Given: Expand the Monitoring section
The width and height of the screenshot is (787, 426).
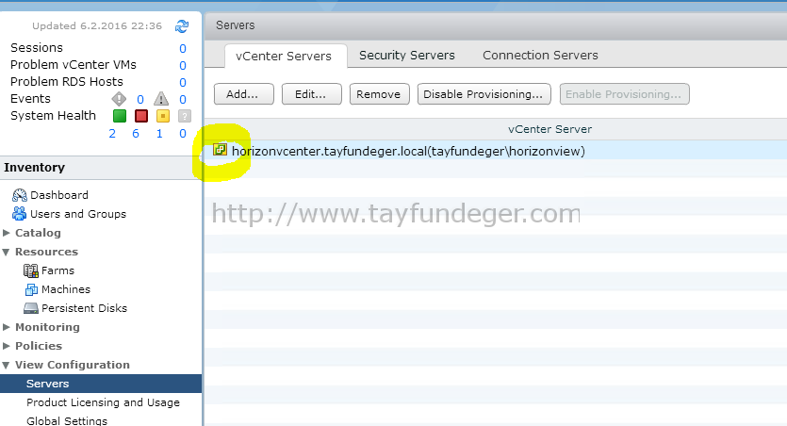Looking at the screenshot, I should point(7,327).
